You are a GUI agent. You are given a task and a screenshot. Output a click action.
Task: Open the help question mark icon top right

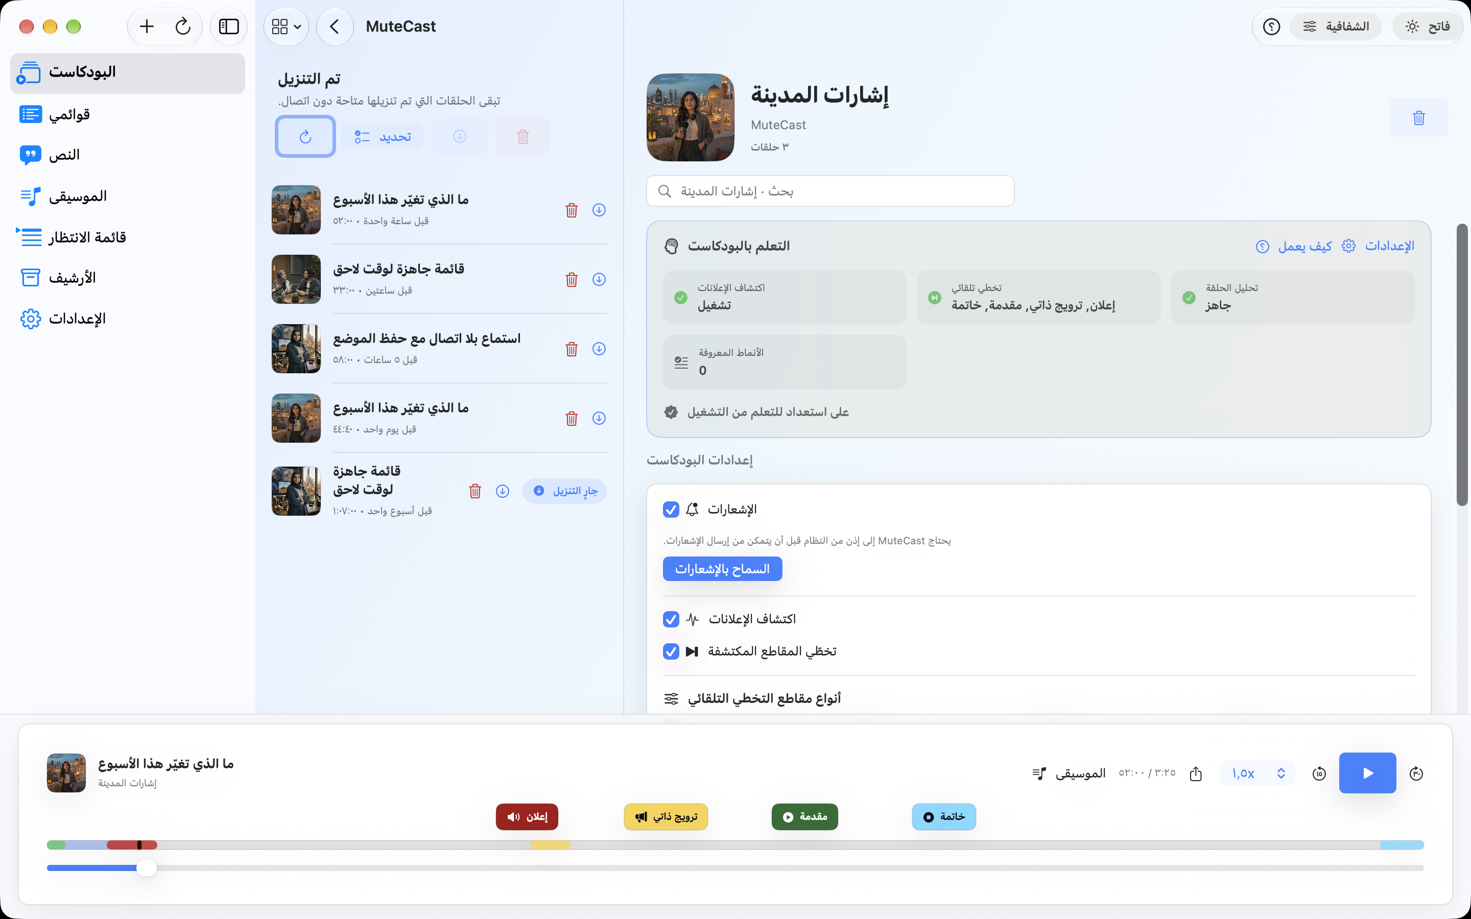[1271, 26]
